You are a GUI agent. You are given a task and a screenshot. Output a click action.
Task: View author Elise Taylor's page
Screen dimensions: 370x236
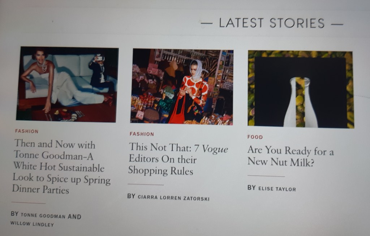pyautogui.click(x=277, y=189)
